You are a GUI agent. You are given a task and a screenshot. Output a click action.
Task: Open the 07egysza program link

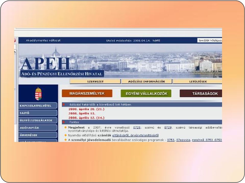183,140
